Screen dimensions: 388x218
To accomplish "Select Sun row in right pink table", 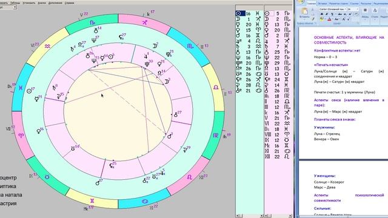I will (x=278, y=13).
